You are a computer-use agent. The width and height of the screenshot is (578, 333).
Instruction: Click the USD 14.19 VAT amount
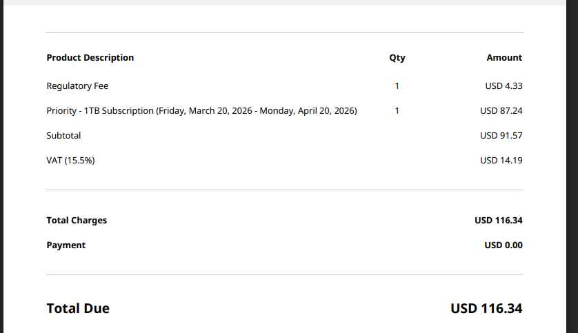click(501, 161)
